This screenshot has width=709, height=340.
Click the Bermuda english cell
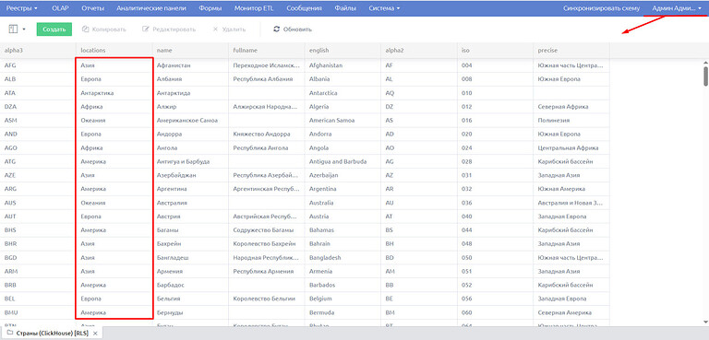pos(342,312)
